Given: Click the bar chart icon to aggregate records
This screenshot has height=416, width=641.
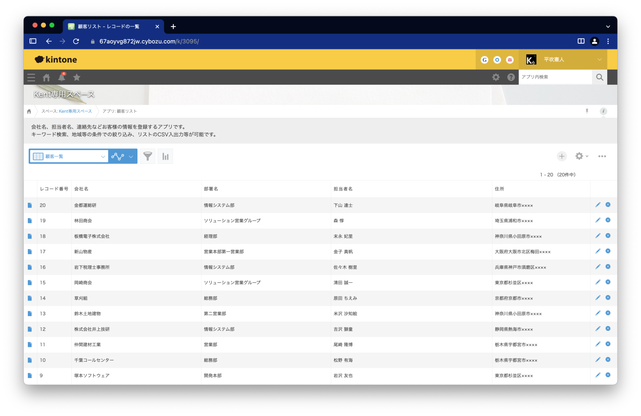Looking at the screenshot, I should (165, 156).
